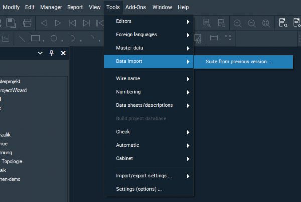301x202 pixels.
Task: Pin the left navigator panel
Action: point(51,53)
